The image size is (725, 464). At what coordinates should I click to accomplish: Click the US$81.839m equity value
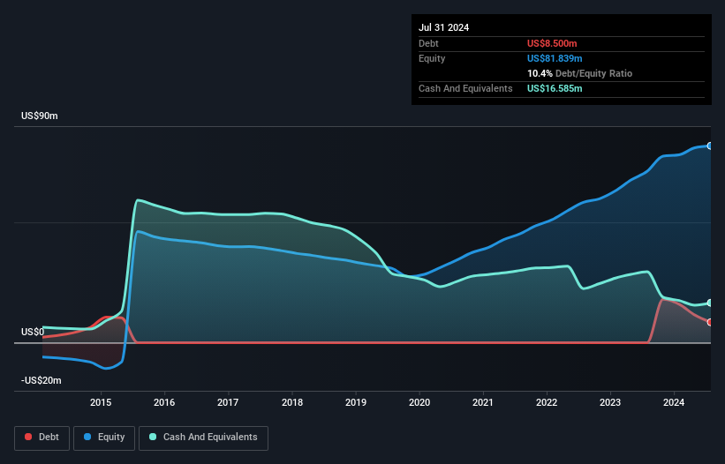(555, 58)
